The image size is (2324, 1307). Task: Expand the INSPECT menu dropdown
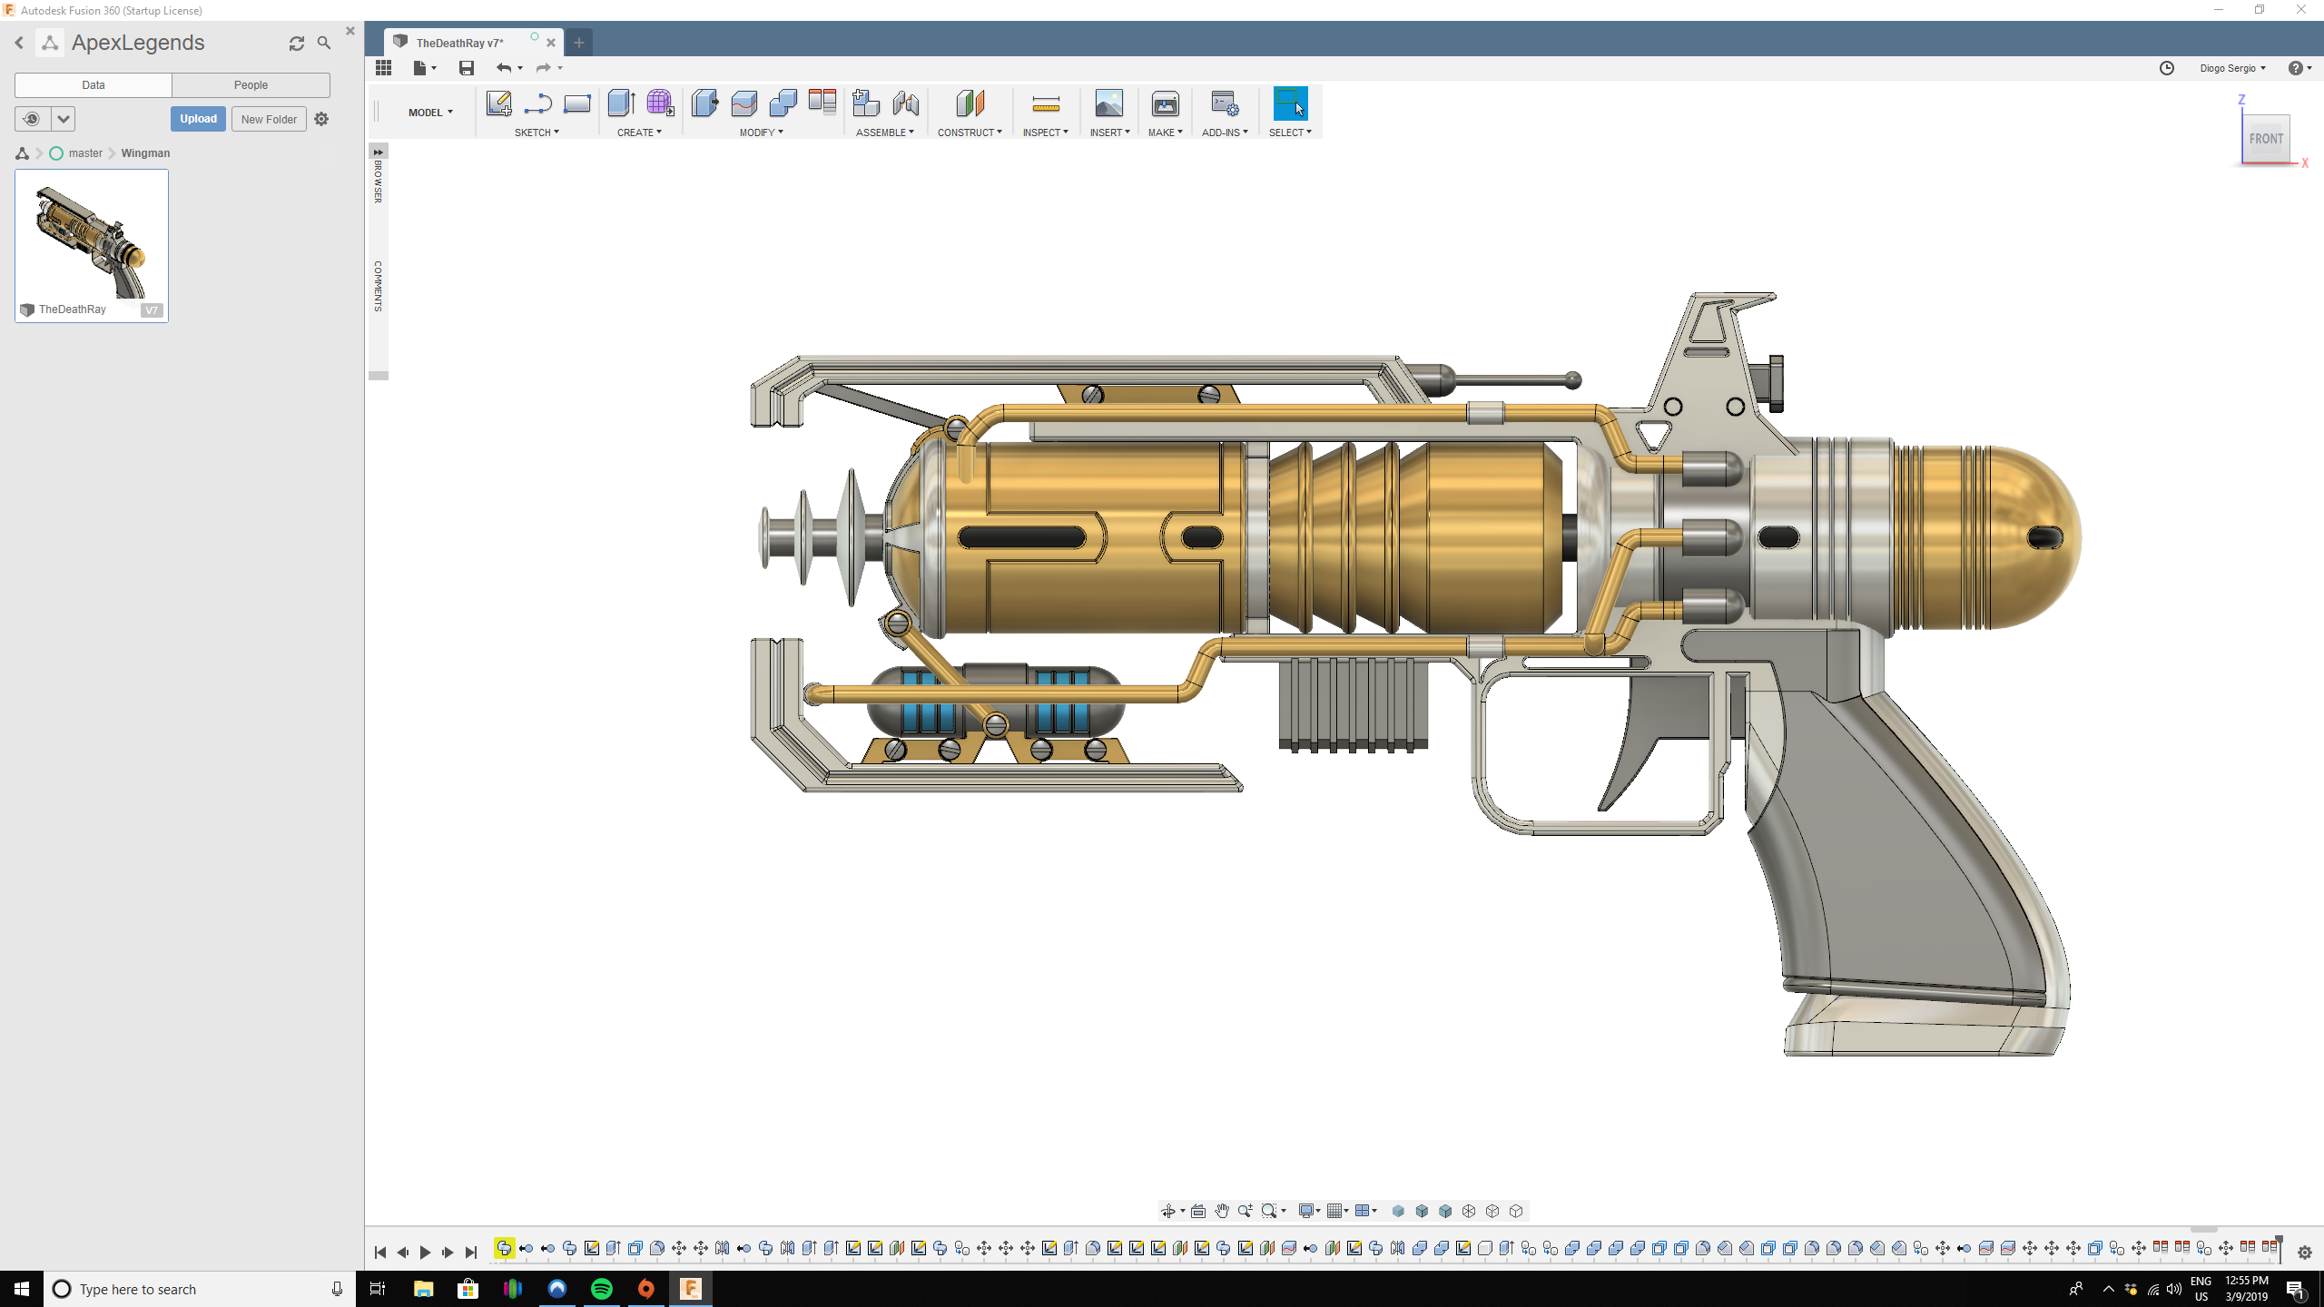1045,133
